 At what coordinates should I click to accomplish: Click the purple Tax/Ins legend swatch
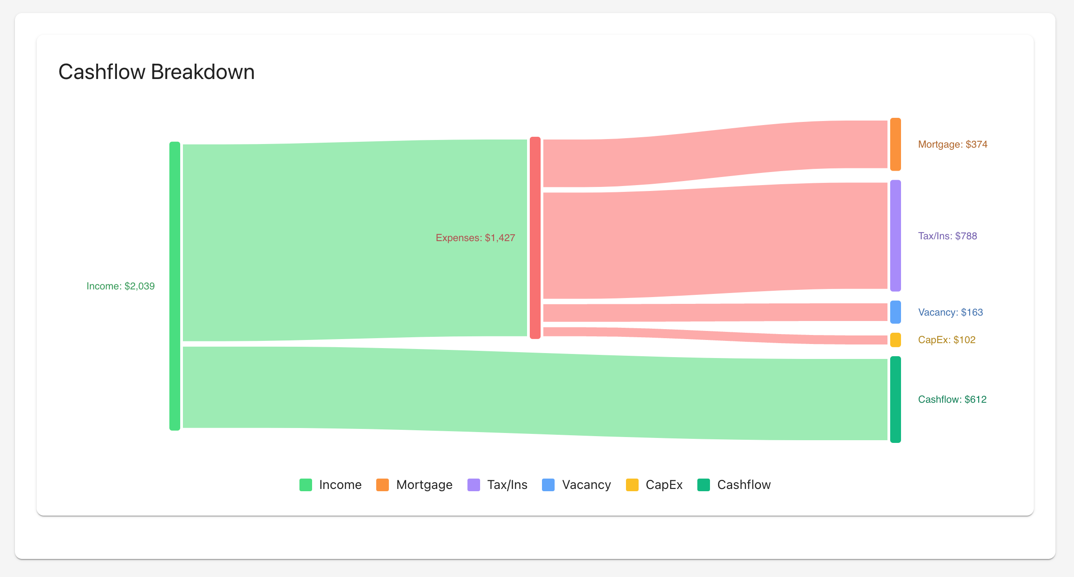[x=474, y=485]
